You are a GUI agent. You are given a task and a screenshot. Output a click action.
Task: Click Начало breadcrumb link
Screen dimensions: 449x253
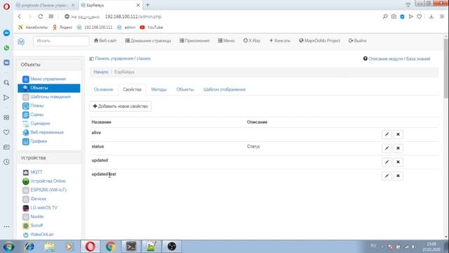(x=101, y=72)
